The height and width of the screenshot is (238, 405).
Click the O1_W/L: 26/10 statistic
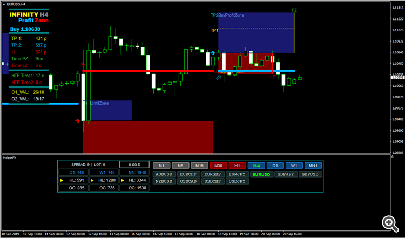click(28, 92)
